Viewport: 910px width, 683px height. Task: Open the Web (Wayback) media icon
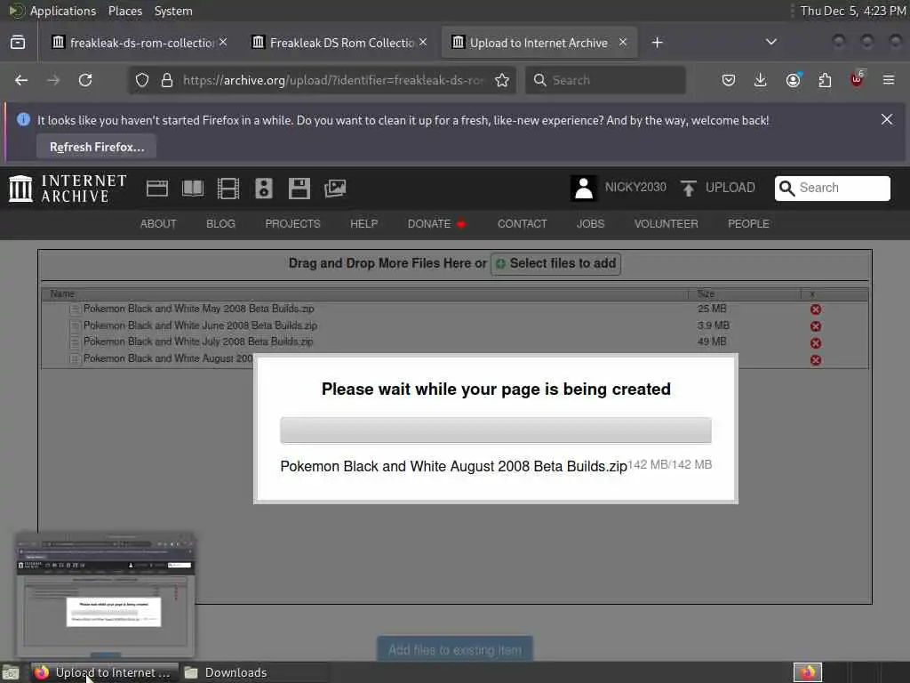pyautogui.click(x=157, y=189)
